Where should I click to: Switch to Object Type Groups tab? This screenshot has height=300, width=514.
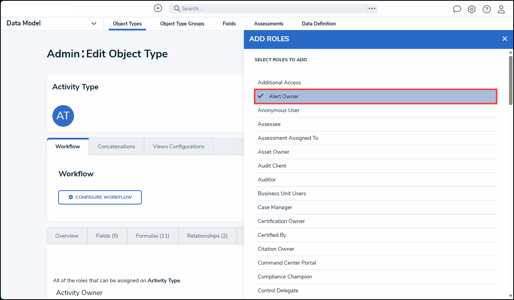tap(182, 24)
